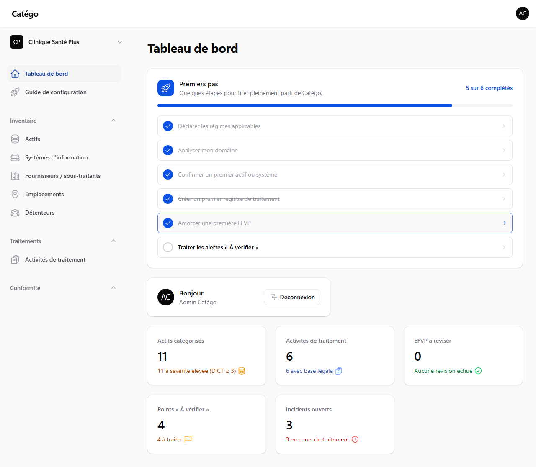536x467 pixels.
Task: Collapse the Traitements section
Action: pyautogui.click(x=113, y=241)
